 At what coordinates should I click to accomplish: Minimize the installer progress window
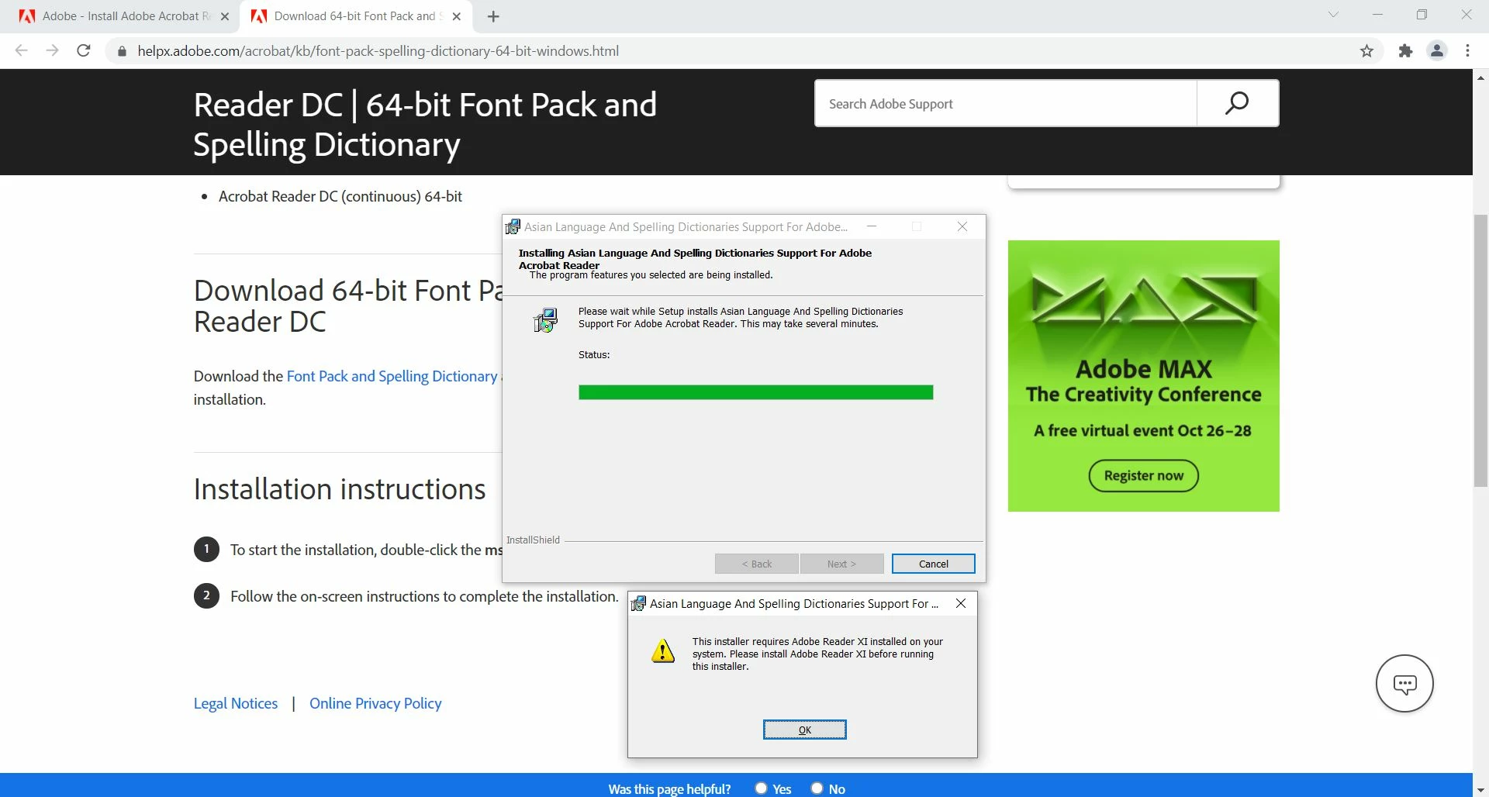872,226
